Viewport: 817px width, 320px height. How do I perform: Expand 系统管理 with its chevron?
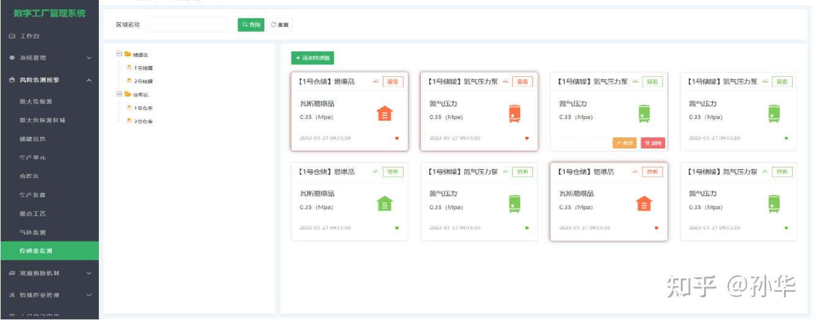[x=89, y=58]
